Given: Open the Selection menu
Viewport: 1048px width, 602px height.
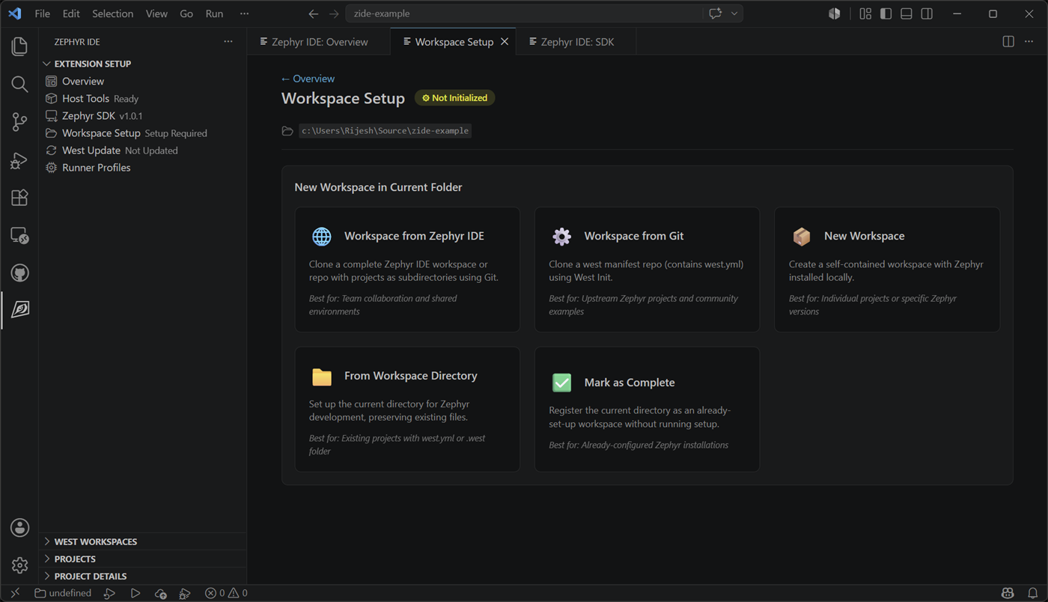Looking at the screenshot, I should [x=113, y=13].
